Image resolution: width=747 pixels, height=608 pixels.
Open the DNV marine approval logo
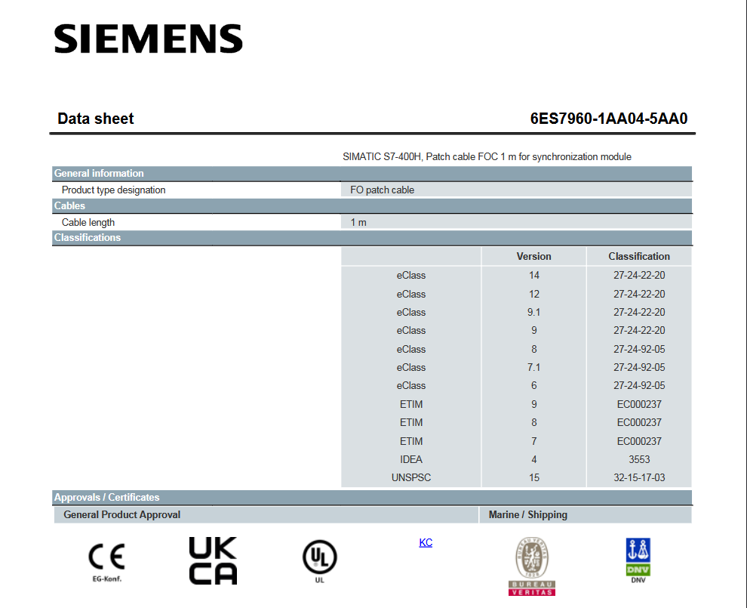[x=638, y=560]
